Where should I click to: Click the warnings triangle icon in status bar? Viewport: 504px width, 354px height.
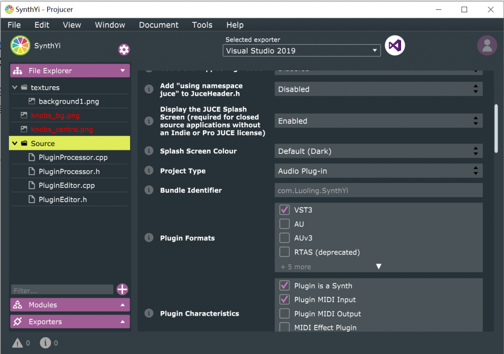coord(17,343)
